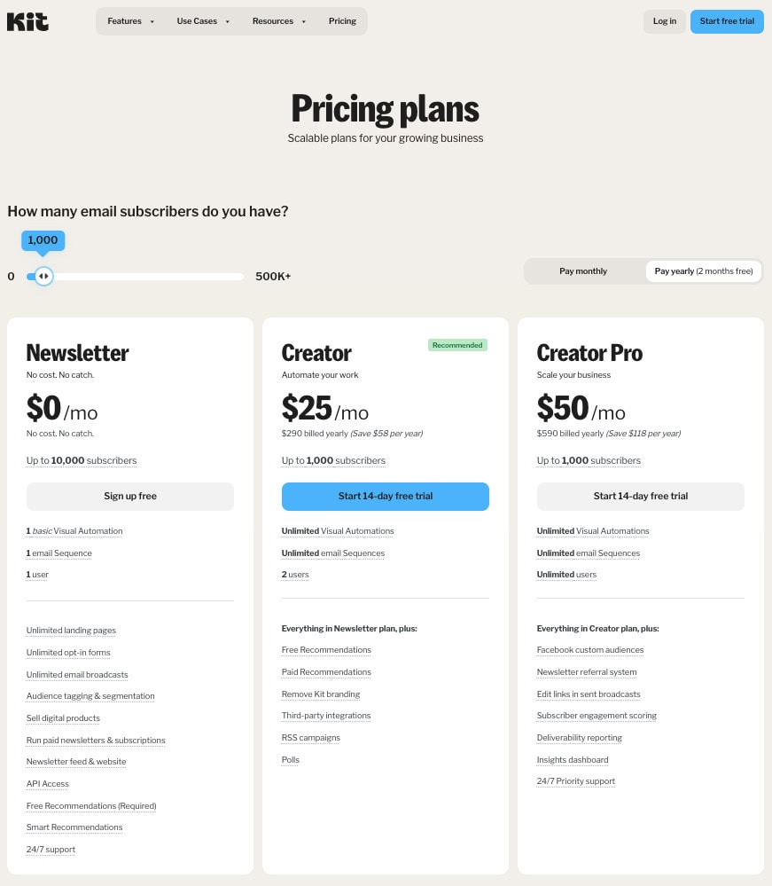Image resolution: width=772 pixels, height=886 pixels.
Task: Open the Features dropdown menu
Action: tap(130, 21)
